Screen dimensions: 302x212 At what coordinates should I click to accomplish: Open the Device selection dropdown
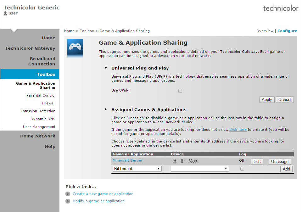click(x=200, y=169)
